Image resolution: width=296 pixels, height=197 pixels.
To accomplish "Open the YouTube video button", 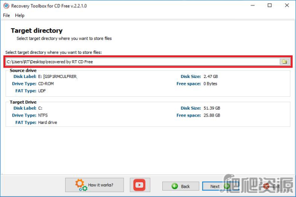I will 140,185.
